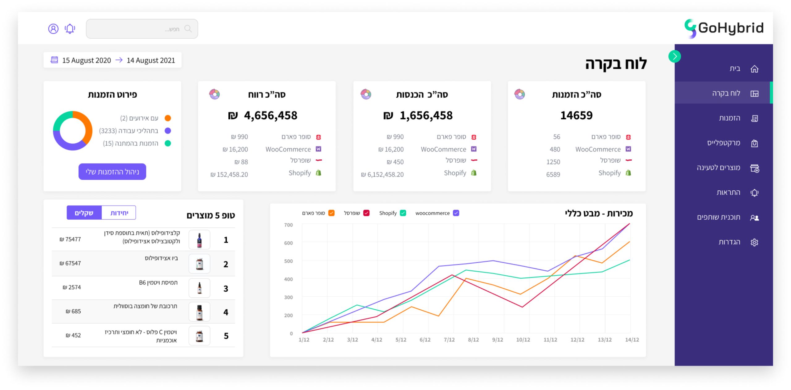
Task: Toggle Shopify checkbox in sales chart
Action: point(403,213)
